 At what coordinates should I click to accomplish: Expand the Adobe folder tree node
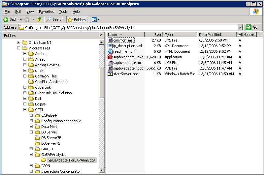click(x=25, y=54)
